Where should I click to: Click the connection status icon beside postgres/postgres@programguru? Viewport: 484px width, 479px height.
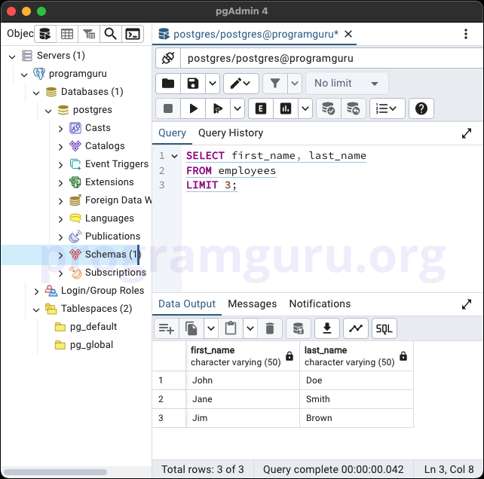168,58
